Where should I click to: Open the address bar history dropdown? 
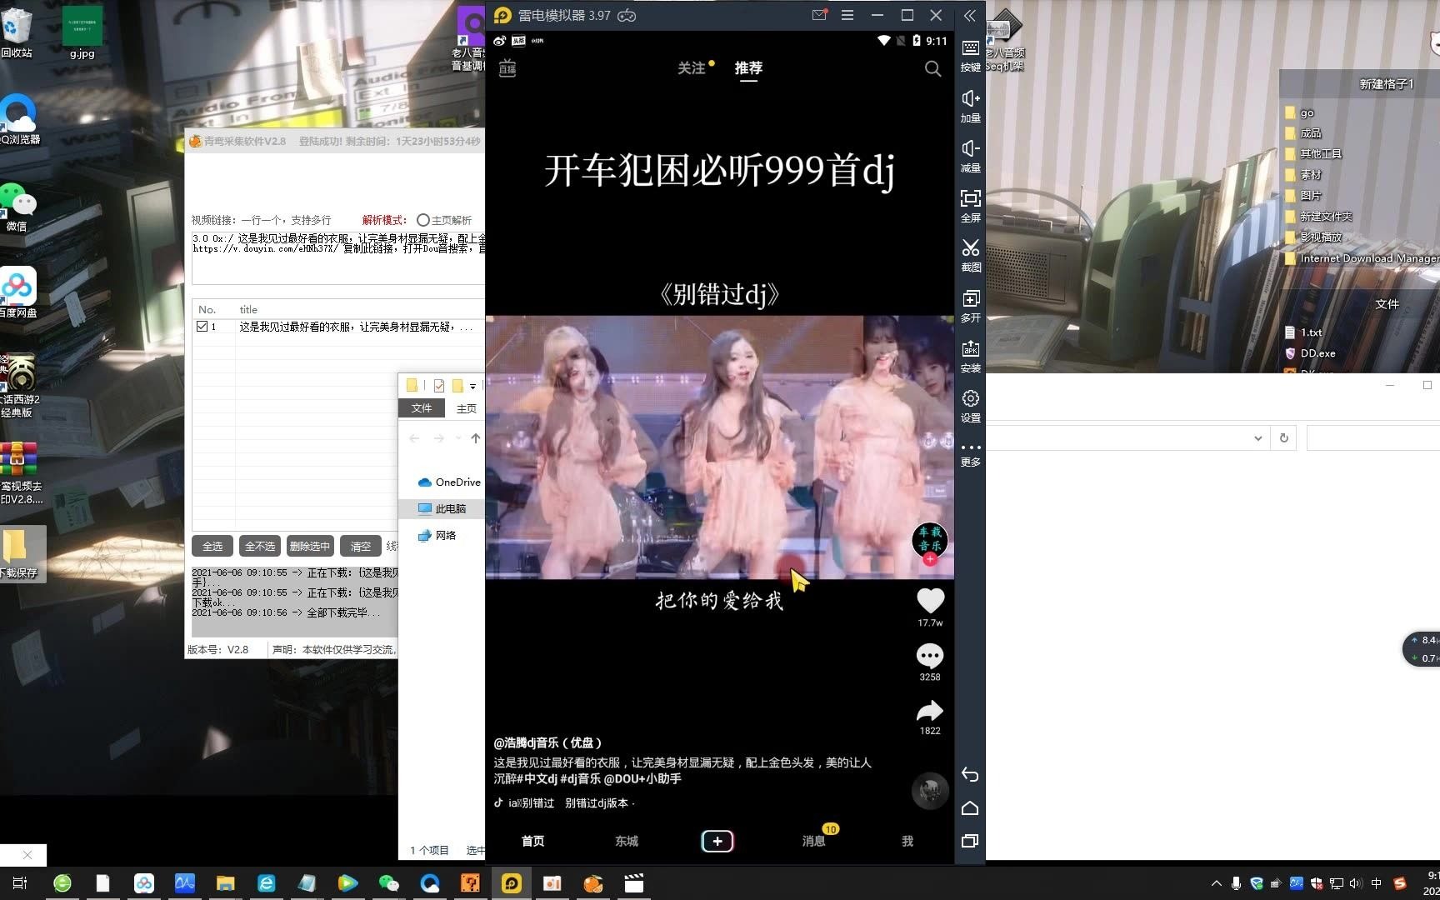(1258, 438)
